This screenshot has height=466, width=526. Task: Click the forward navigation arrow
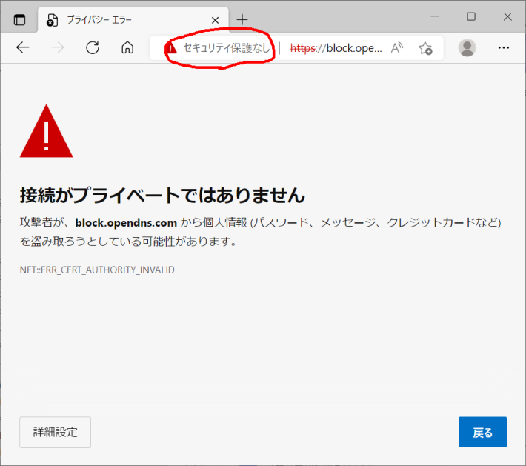(58, 48)
